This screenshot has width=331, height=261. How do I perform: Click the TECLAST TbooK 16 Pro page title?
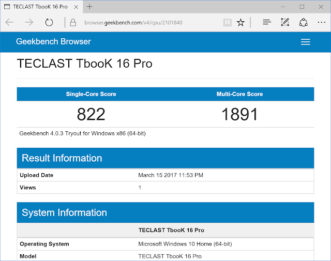click(x=84, y=63)
